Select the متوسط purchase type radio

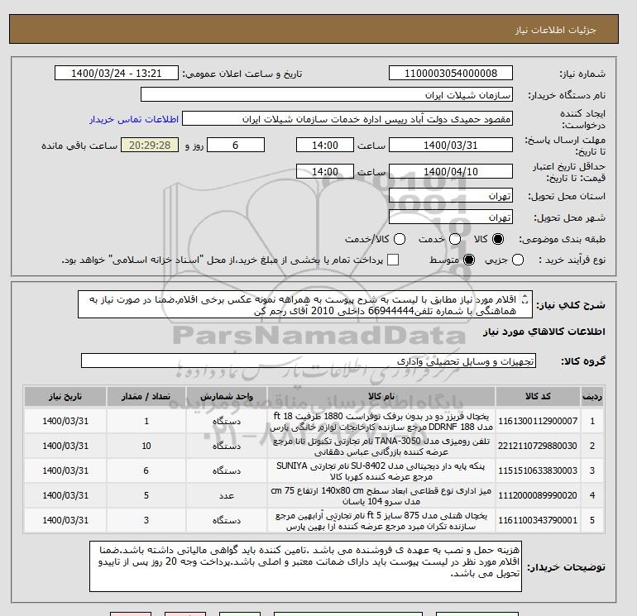tap(469, 260)
